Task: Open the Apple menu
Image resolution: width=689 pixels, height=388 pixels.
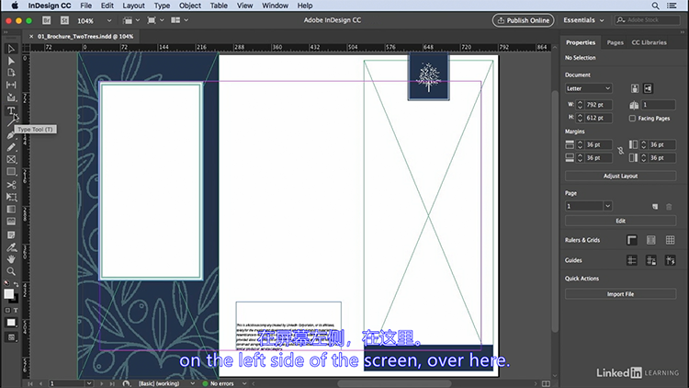Action: [15, 6]
